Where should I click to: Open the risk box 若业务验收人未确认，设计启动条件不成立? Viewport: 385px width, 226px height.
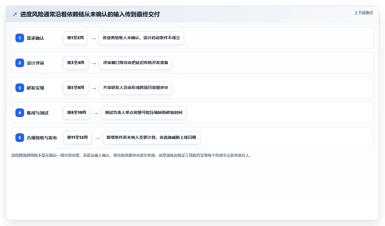click(x=141, y=38)
